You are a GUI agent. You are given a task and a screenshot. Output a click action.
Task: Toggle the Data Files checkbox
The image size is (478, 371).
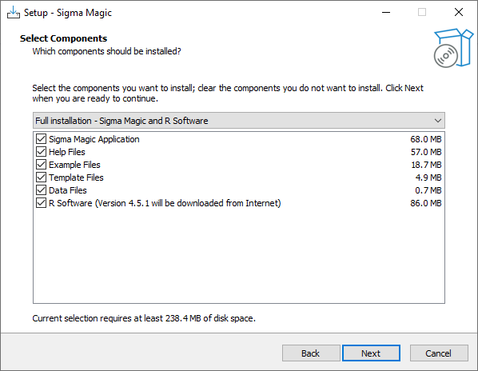click(x=41, y=190)
